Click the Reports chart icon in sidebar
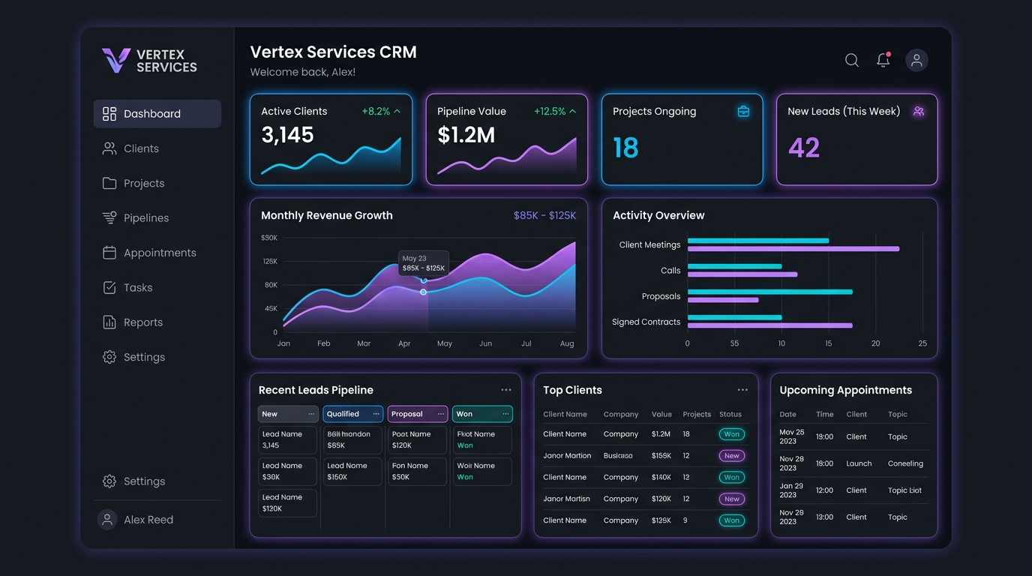The width and height of the screenshot is (1032, 576). point(109,322)
